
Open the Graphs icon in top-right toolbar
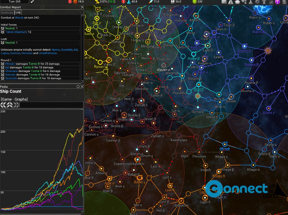point(271,2)
